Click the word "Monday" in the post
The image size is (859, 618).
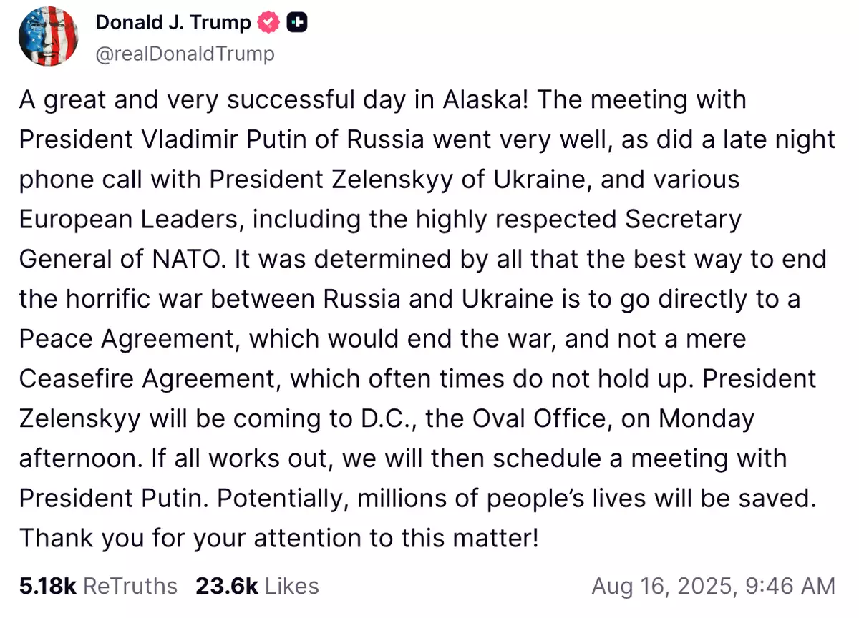pyautogui.click(x=707, y=418)
